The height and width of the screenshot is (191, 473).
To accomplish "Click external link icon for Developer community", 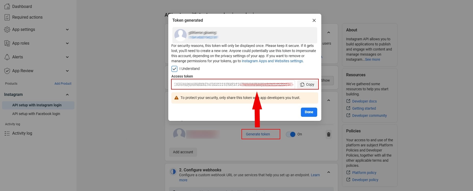I will pos(348,115).
